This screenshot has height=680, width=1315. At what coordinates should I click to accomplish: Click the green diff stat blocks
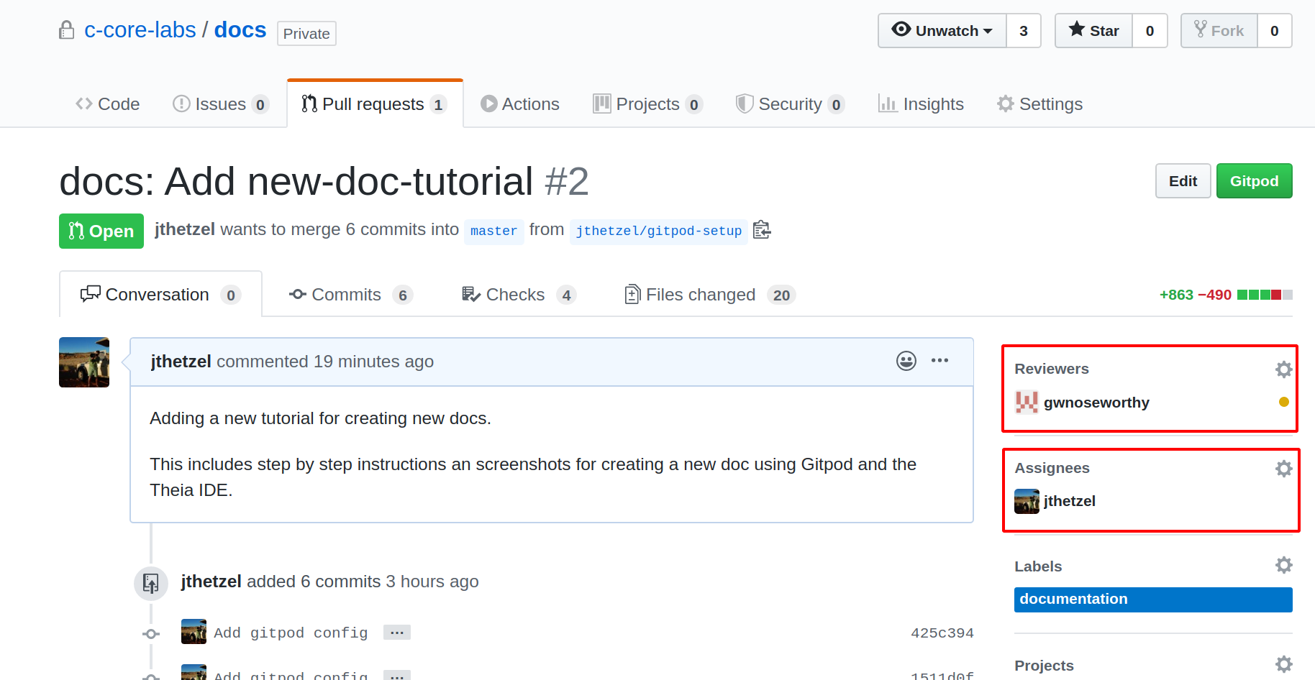1255,294
